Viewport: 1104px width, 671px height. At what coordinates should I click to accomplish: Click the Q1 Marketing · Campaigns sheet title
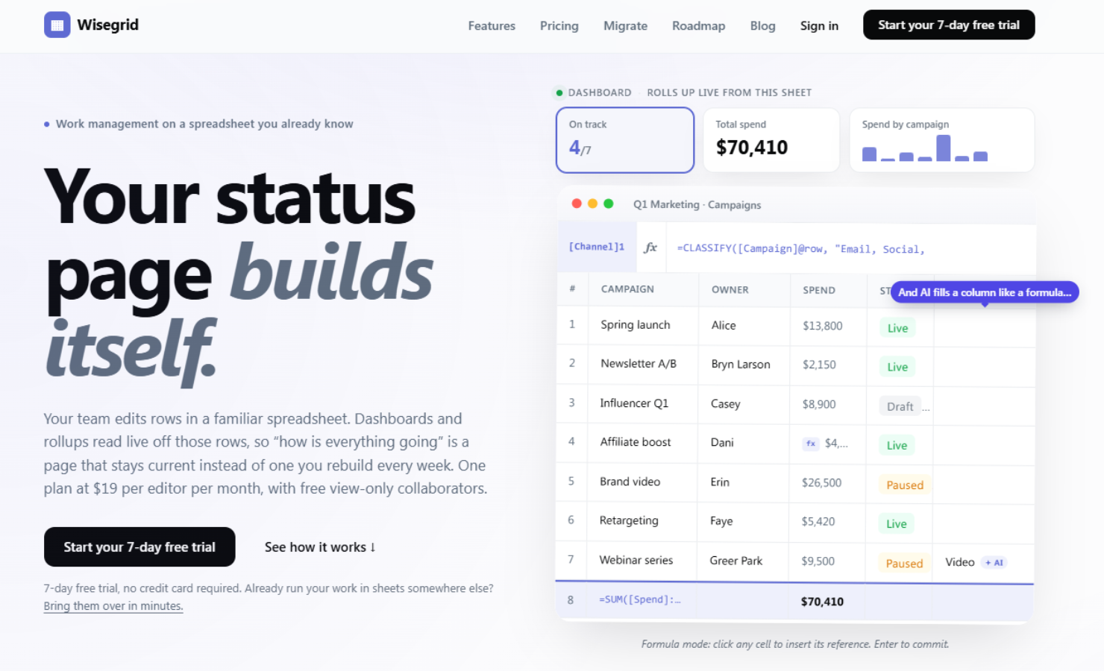coord(697,204)
